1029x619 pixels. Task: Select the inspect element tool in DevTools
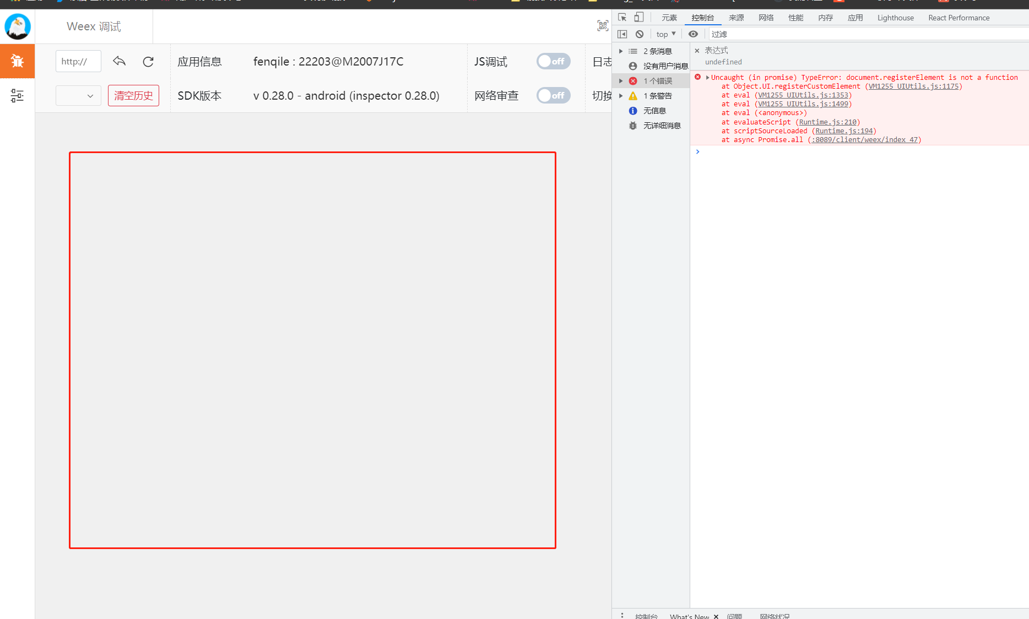pos(621,17)
